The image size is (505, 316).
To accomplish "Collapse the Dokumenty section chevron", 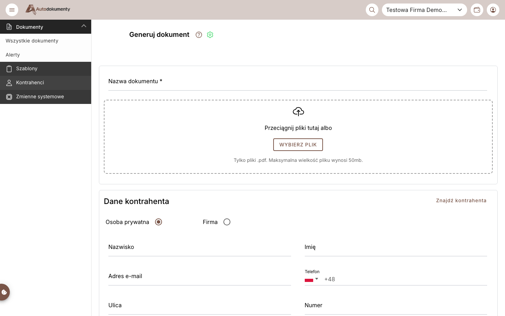I will pos(84,26).
